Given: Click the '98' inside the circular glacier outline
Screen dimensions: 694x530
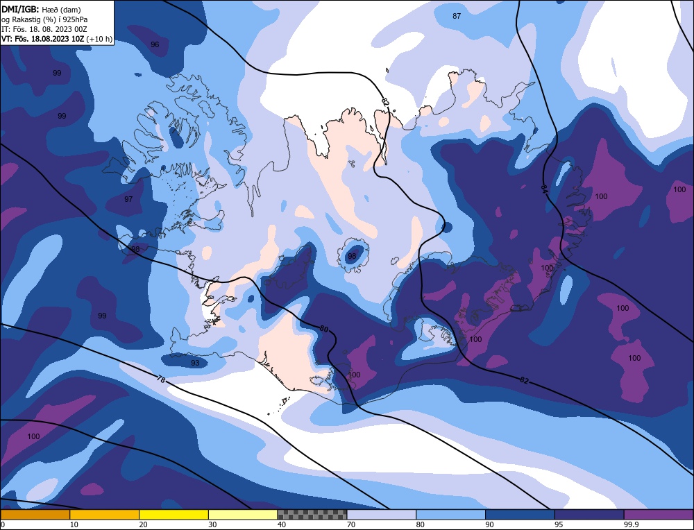Looking at the screenshot, I should click(x=352, y=256).
